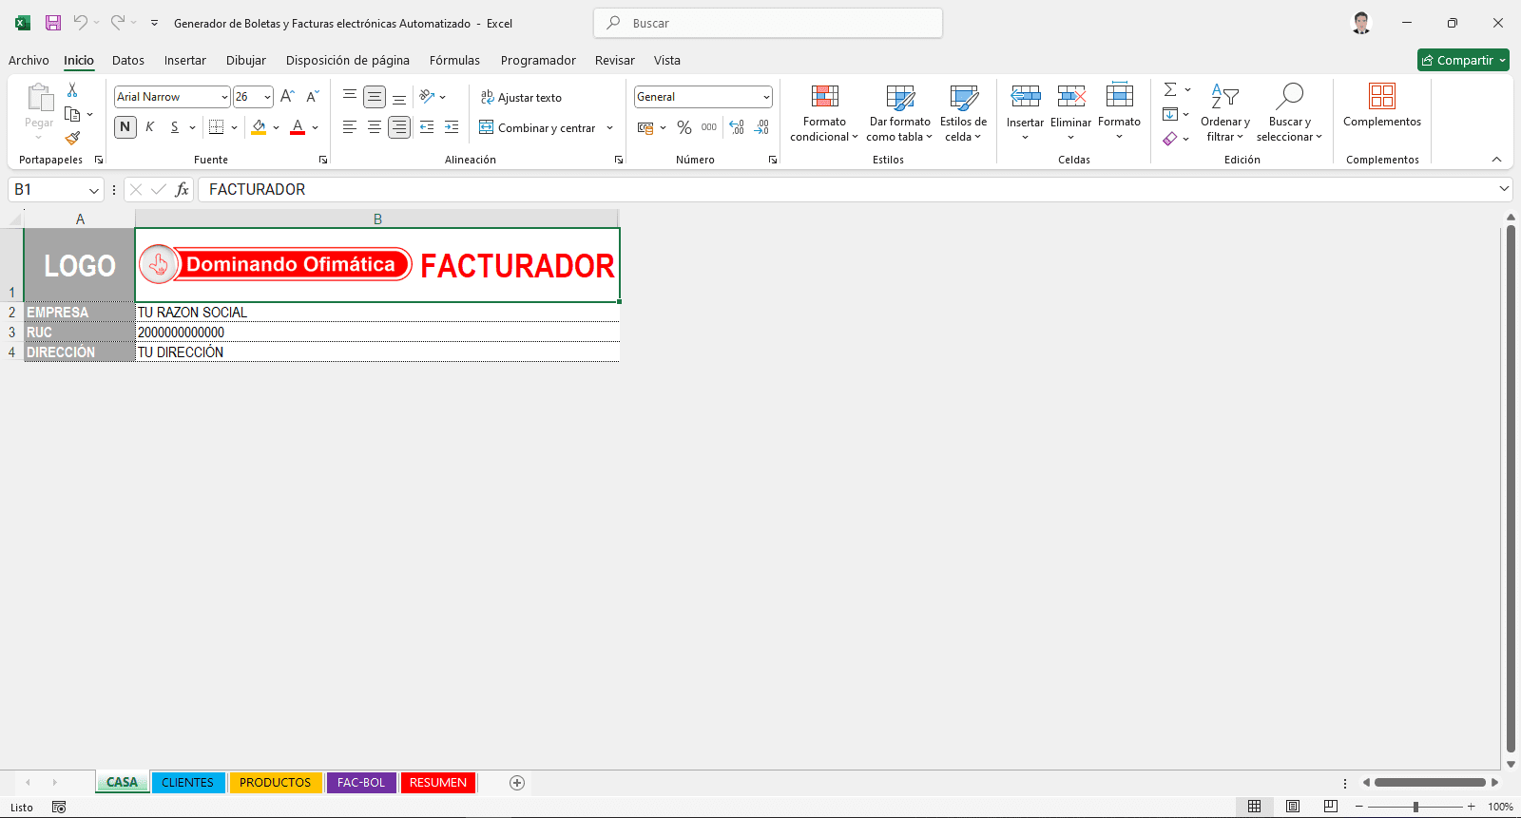The height and width of the screenshot is (818, 1521).
Task: Switch to Page Break Preview view
Action: [x=1331, y=807]
